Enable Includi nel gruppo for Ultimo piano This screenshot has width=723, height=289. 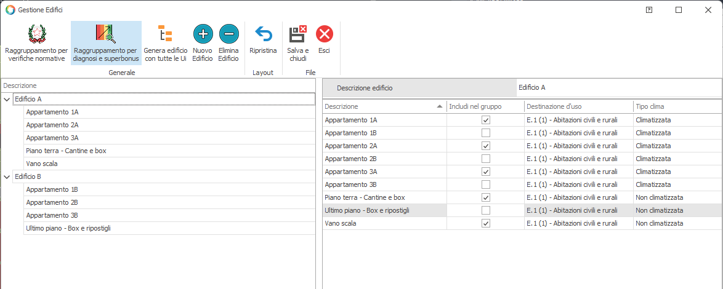coord(486,210)
